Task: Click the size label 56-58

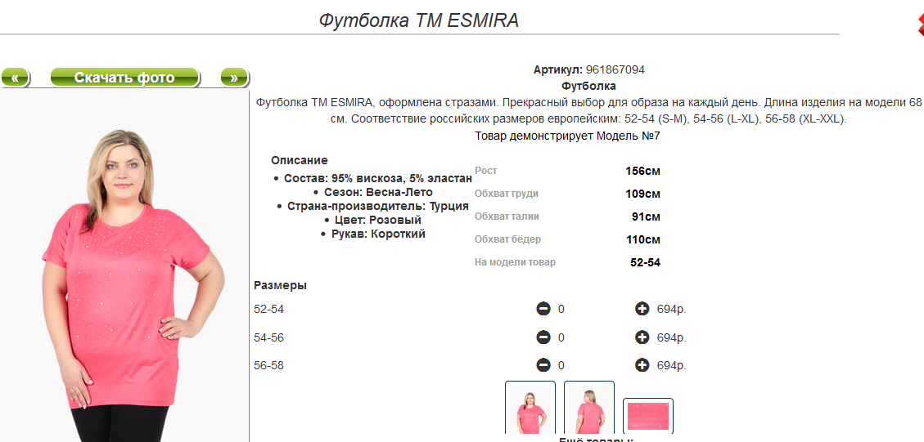Action: point(268,365)
